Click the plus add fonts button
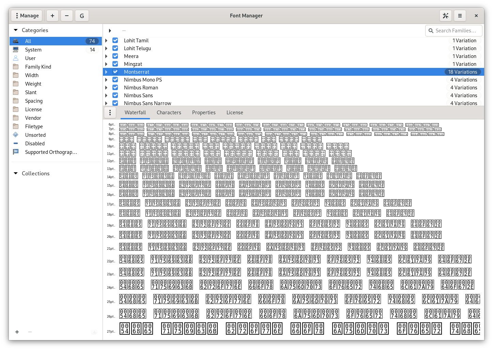This screenshot has height=350, width=493. tap(52, 16)
